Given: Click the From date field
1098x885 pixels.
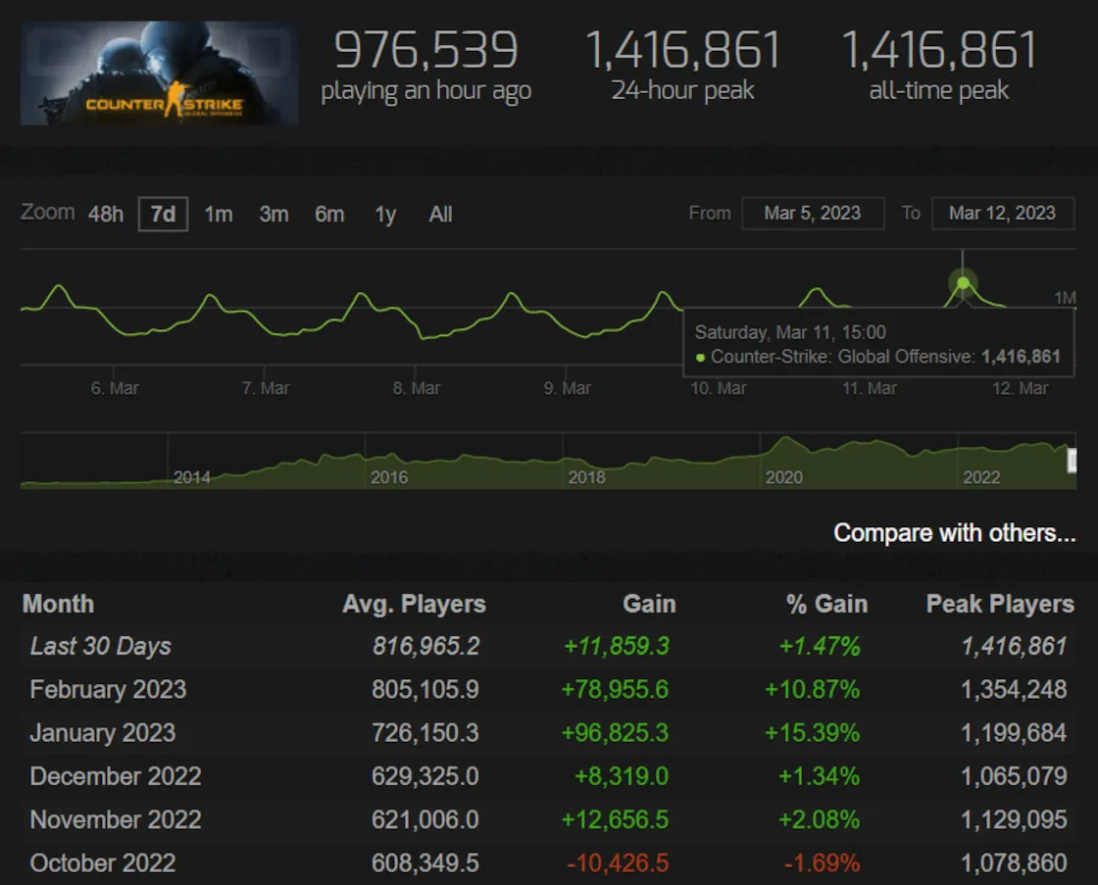Looking at the screenshot, I should click(812, 213).
